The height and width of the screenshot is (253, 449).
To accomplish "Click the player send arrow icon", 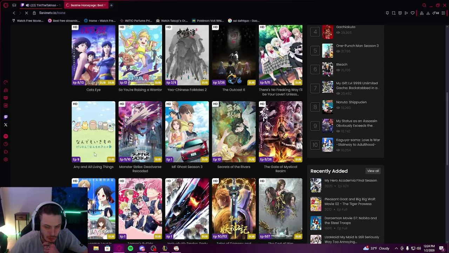I will pyautogui.click(x=406, y=13).
